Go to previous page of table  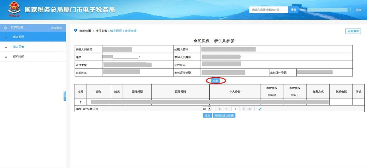(x=226, y=109)
